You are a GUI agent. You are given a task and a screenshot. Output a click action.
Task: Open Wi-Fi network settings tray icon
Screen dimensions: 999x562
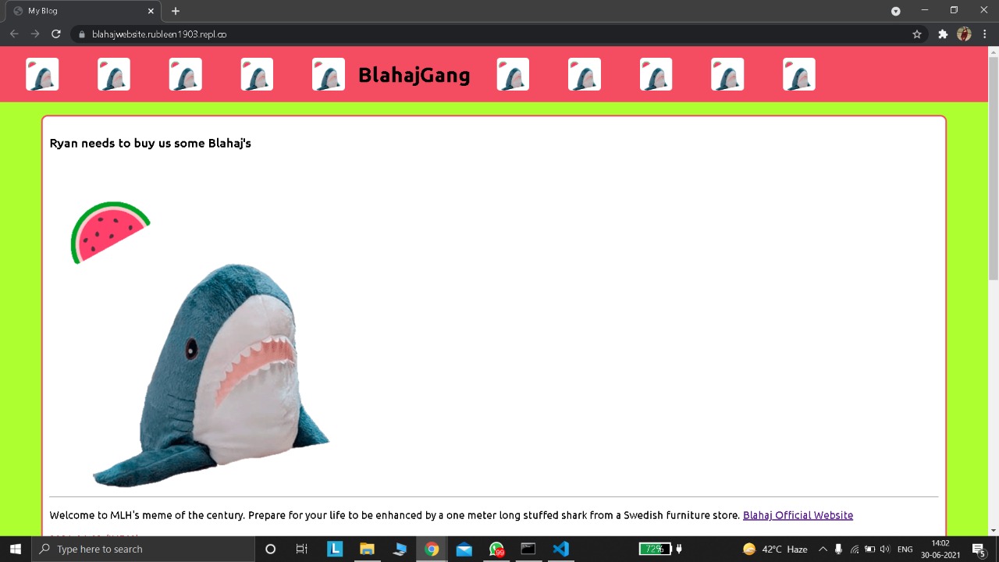(855, 549)
